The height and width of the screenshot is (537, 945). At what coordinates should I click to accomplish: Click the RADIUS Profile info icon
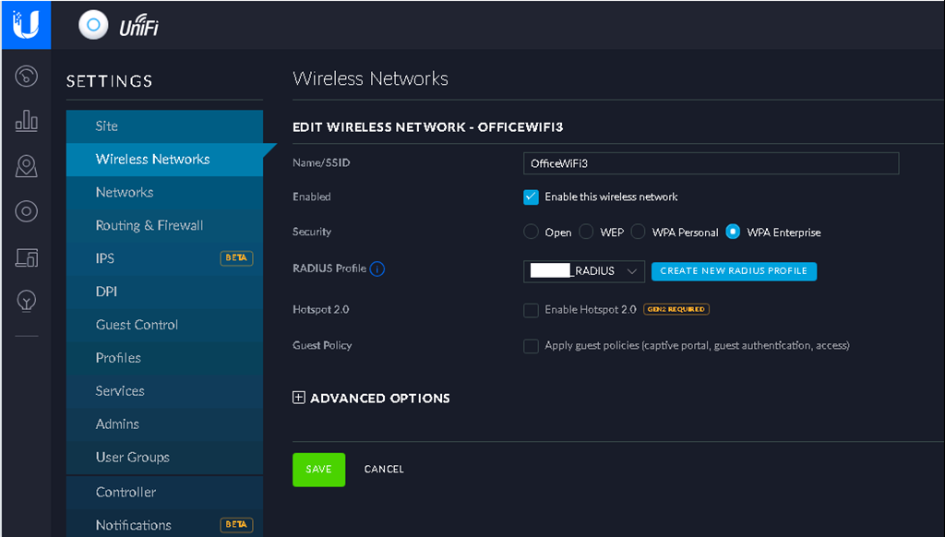[377, 269]
